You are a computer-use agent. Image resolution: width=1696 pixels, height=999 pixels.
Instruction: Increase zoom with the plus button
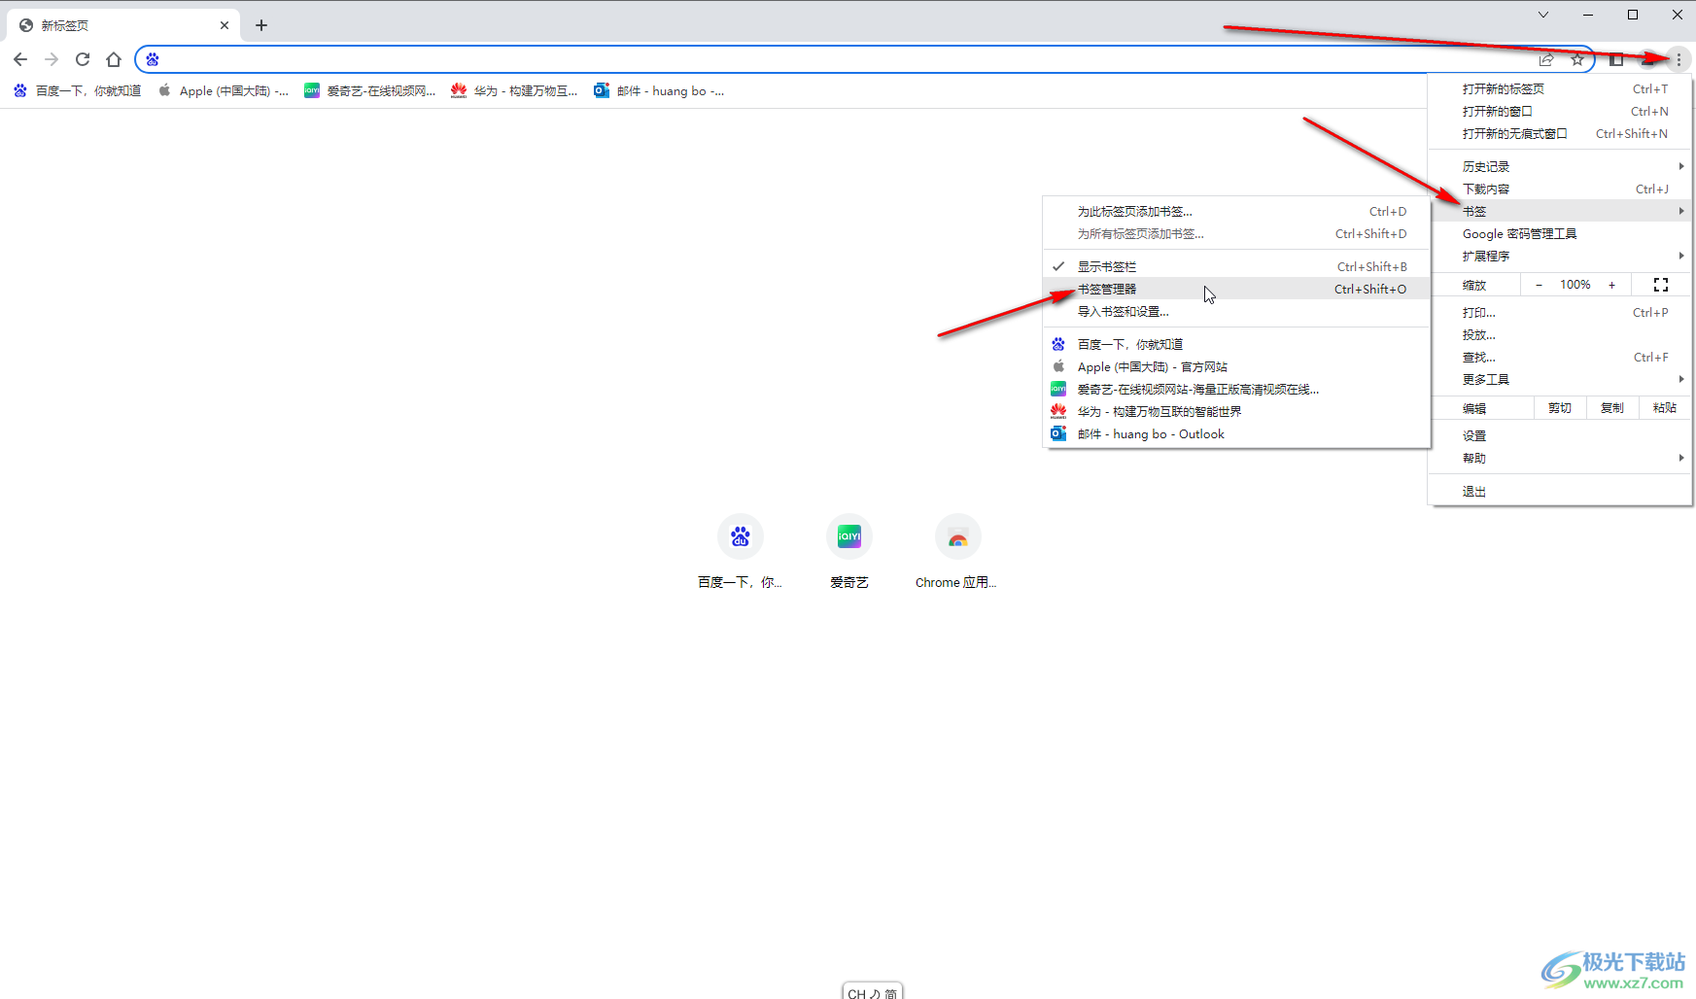click(x=1611, y=285)
